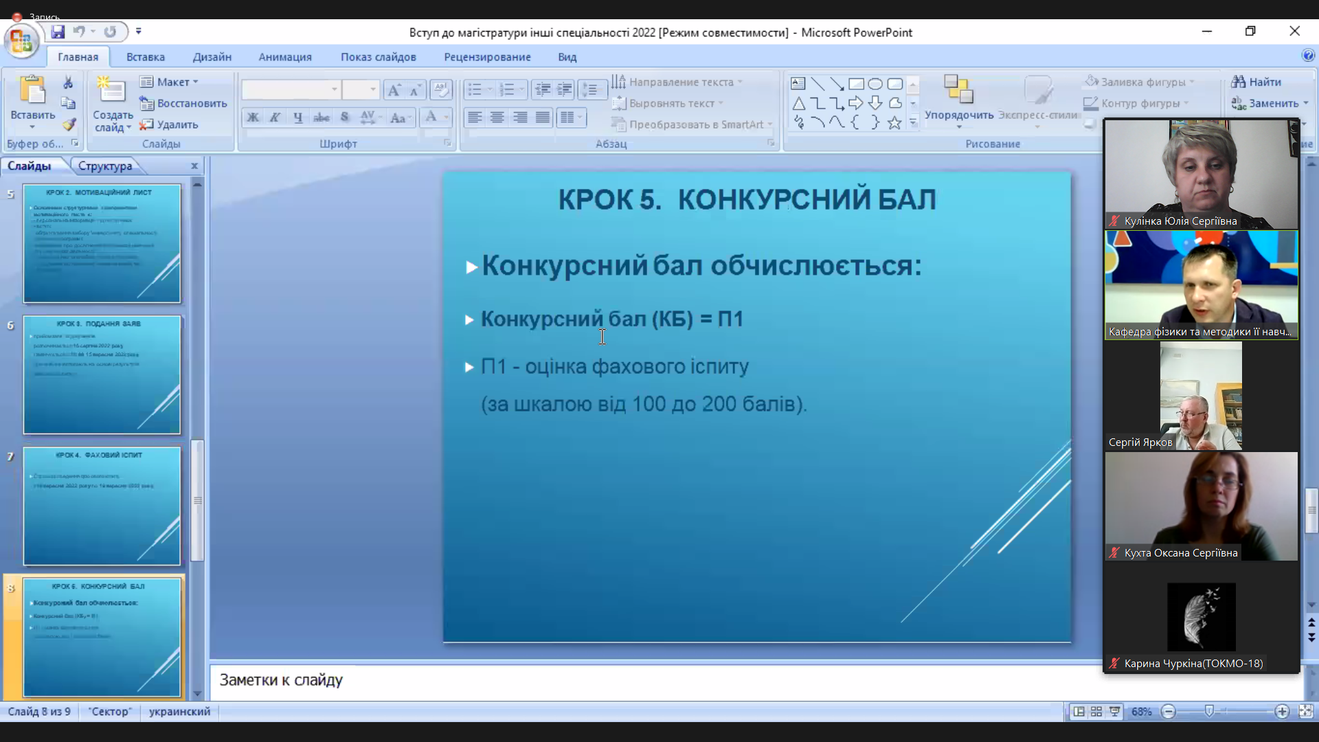Pick the arrow line shape

tap(837, 84)
